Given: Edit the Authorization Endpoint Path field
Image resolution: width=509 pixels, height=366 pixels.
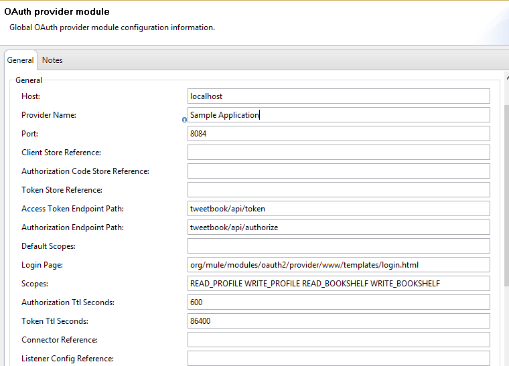Looking at the screenshot, I should pos(339,227).
